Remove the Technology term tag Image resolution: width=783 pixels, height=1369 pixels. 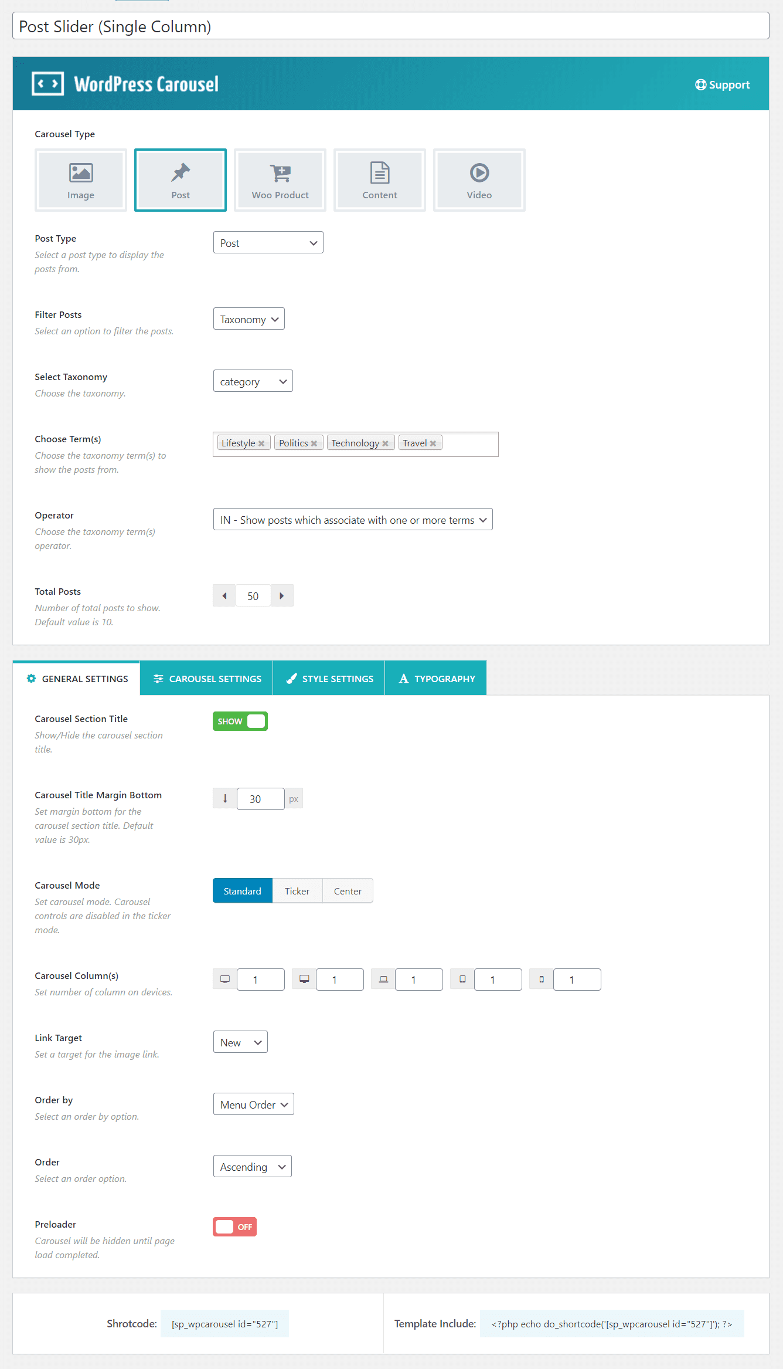point(385,443)
